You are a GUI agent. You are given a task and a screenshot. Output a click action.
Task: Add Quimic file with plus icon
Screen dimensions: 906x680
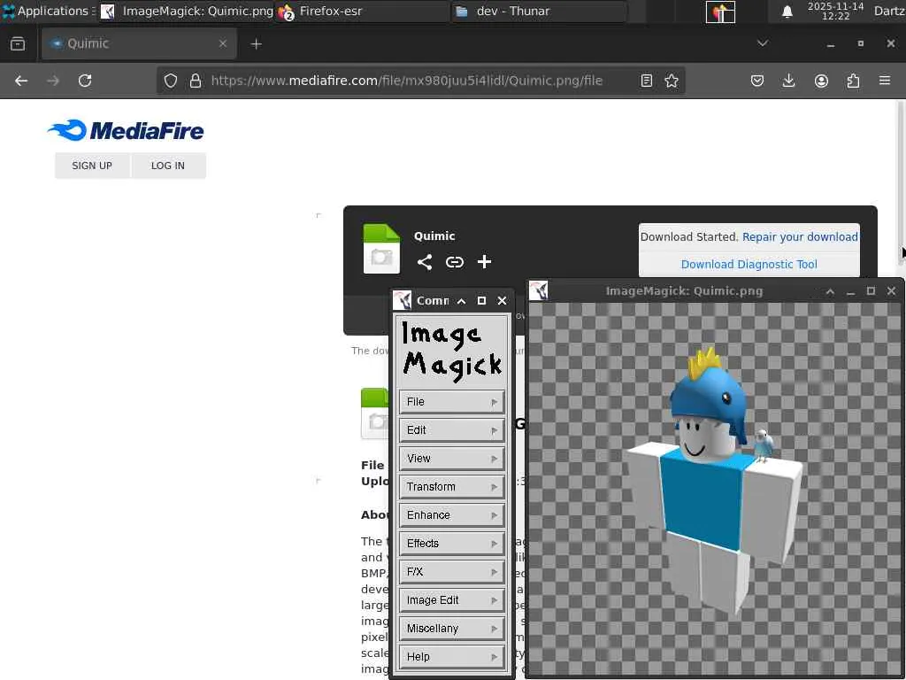[484, 262]
